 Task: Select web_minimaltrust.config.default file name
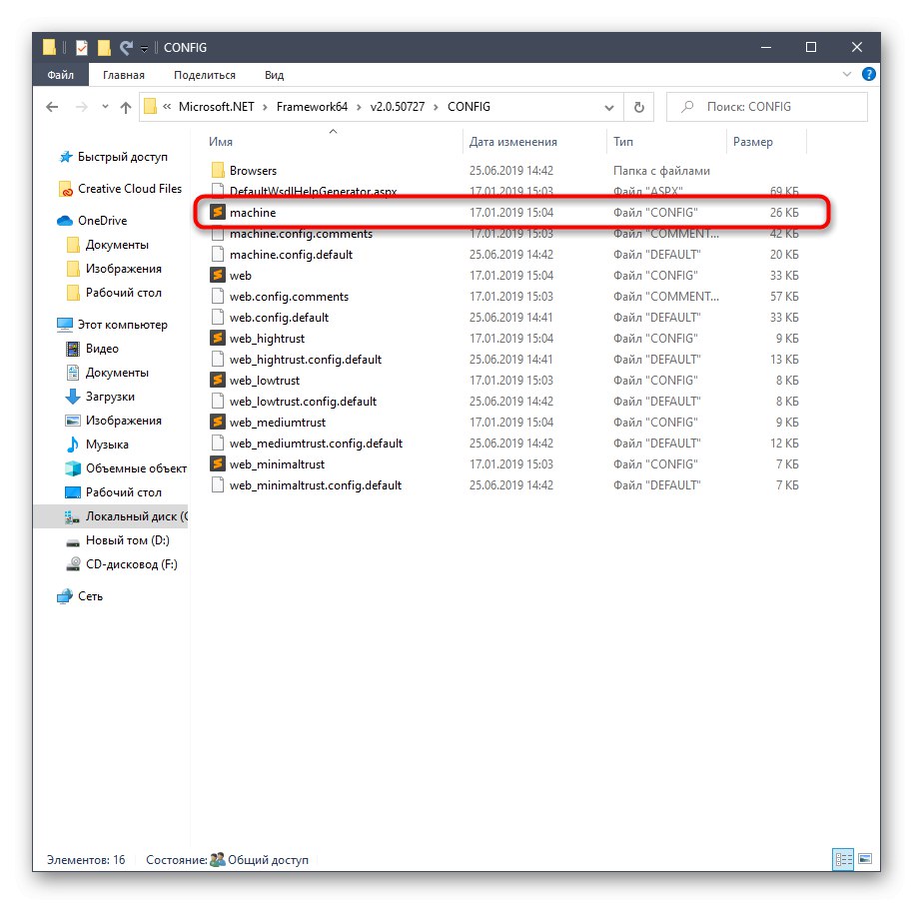tap(315, 485)
